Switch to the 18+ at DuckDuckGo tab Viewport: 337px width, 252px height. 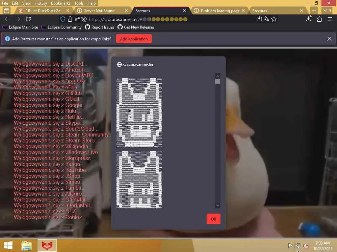(x=43, y=11)
